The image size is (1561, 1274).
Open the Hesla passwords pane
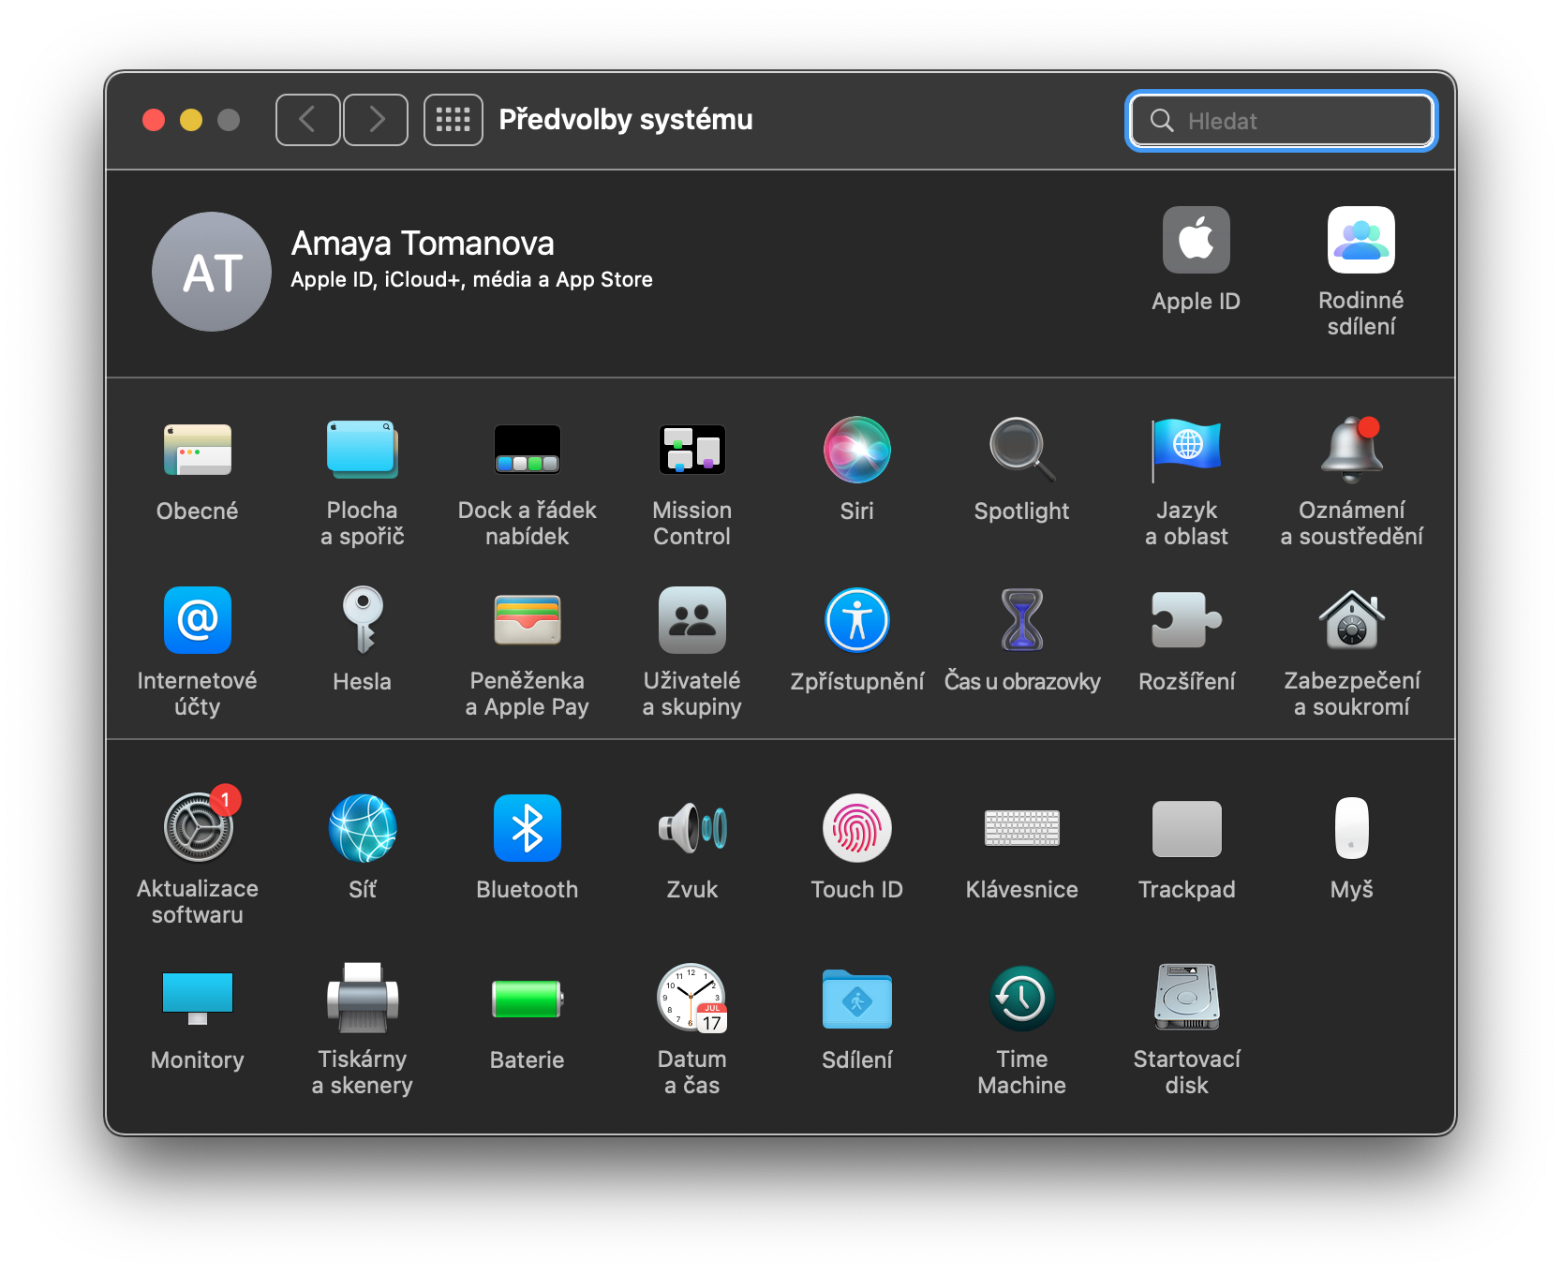[363, 620]
